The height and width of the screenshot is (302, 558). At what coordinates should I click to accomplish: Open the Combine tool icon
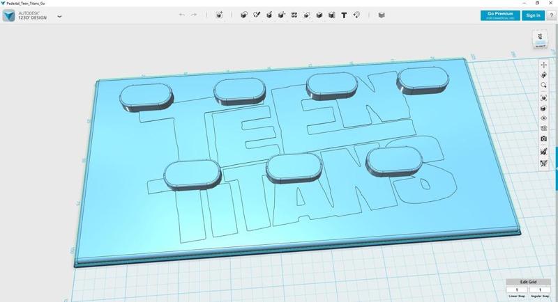[319, 15]
